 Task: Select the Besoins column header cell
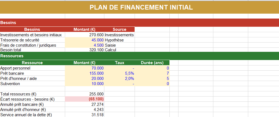(32, 29)
